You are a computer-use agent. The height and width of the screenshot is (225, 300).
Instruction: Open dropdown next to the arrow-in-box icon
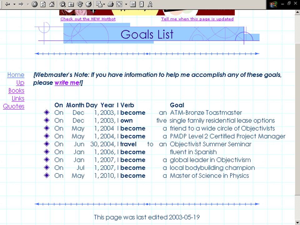click(x=126, y=4)
